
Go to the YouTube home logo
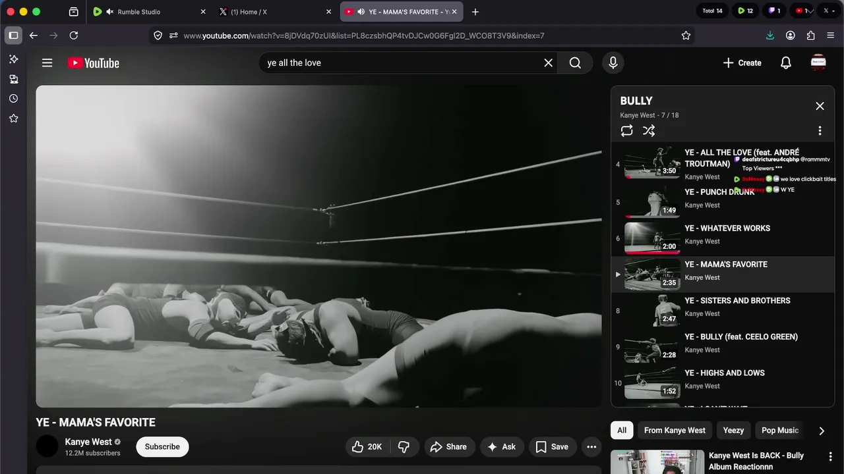pyautogui.click(x=93, y=63)
